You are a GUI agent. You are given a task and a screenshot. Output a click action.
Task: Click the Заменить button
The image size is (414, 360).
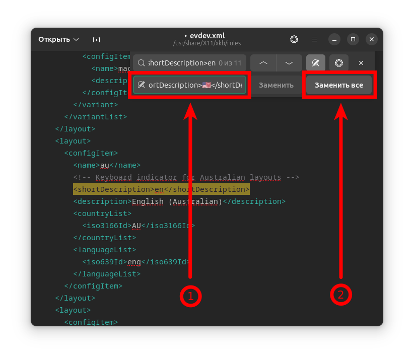(276, 85)
